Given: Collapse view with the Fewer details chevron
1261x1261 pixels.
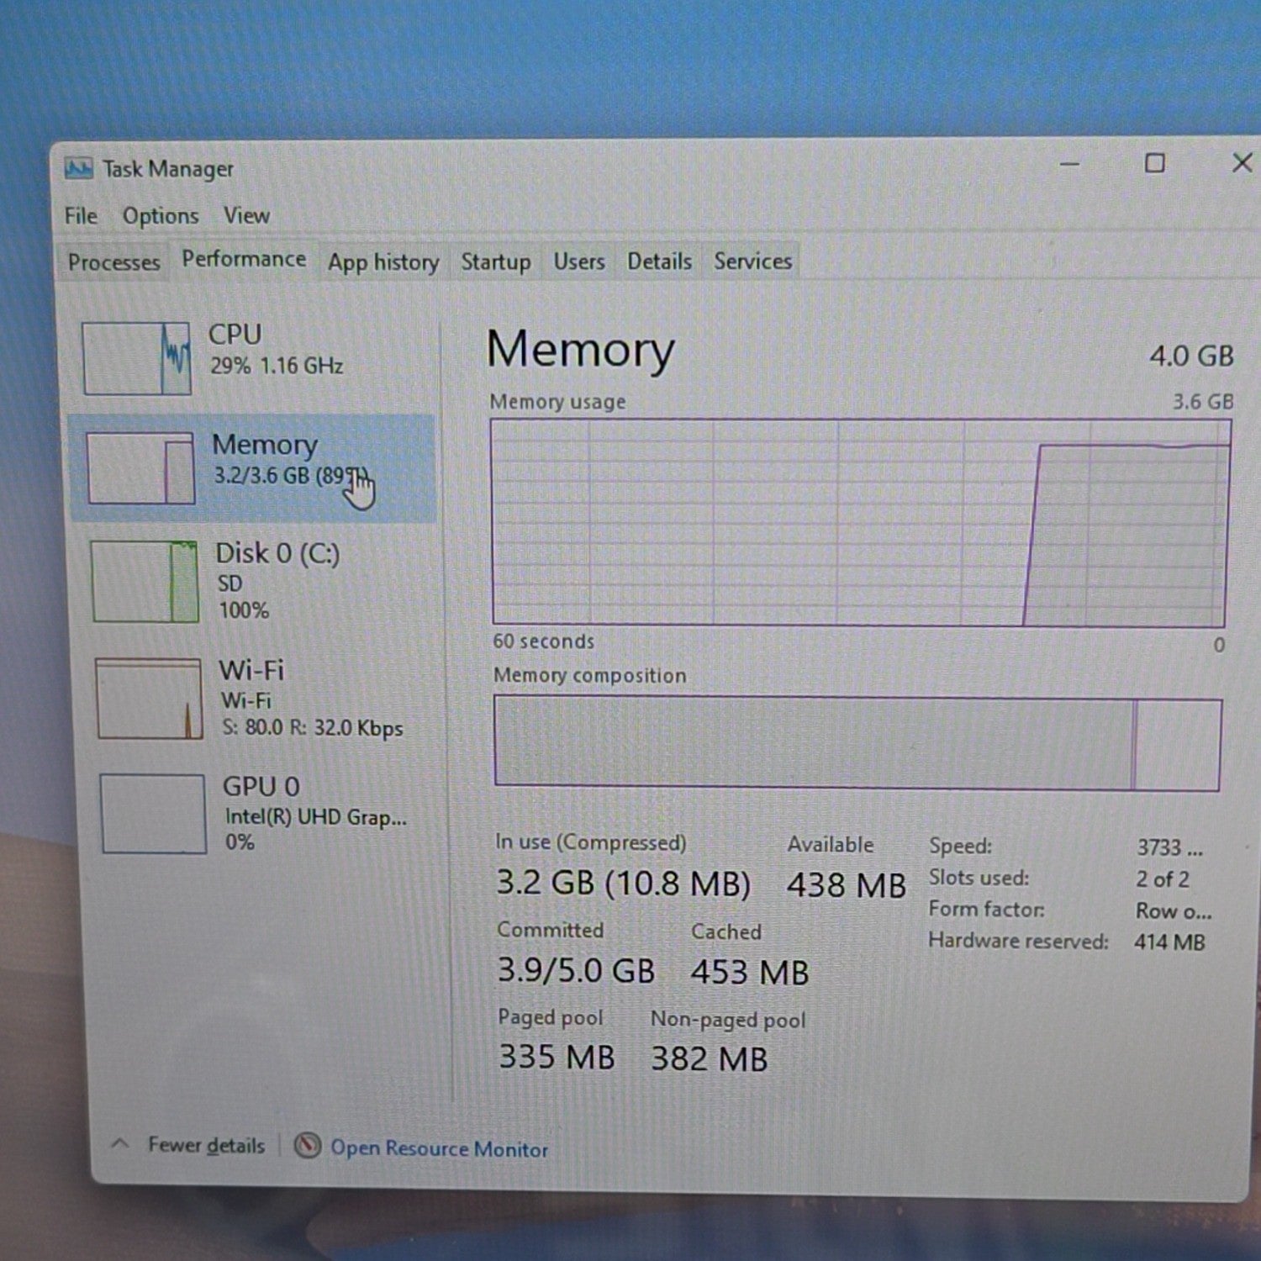Looking at the screenshot, I should click(x=120, y=1143).
